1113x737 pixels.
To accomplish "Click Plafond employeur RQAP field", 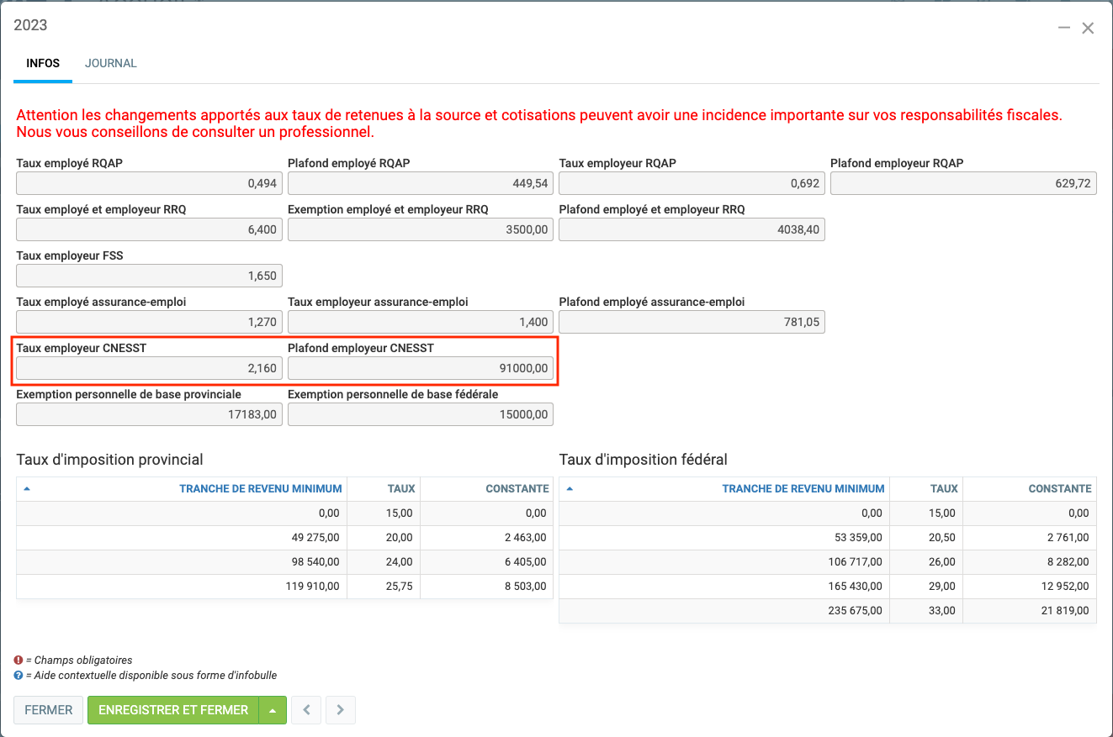I will 963,183.
